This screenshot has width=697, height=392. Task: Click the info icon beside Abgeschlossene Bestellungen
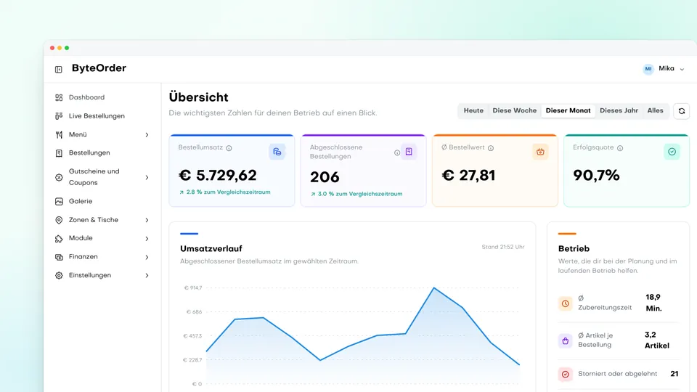coord(397,152)
